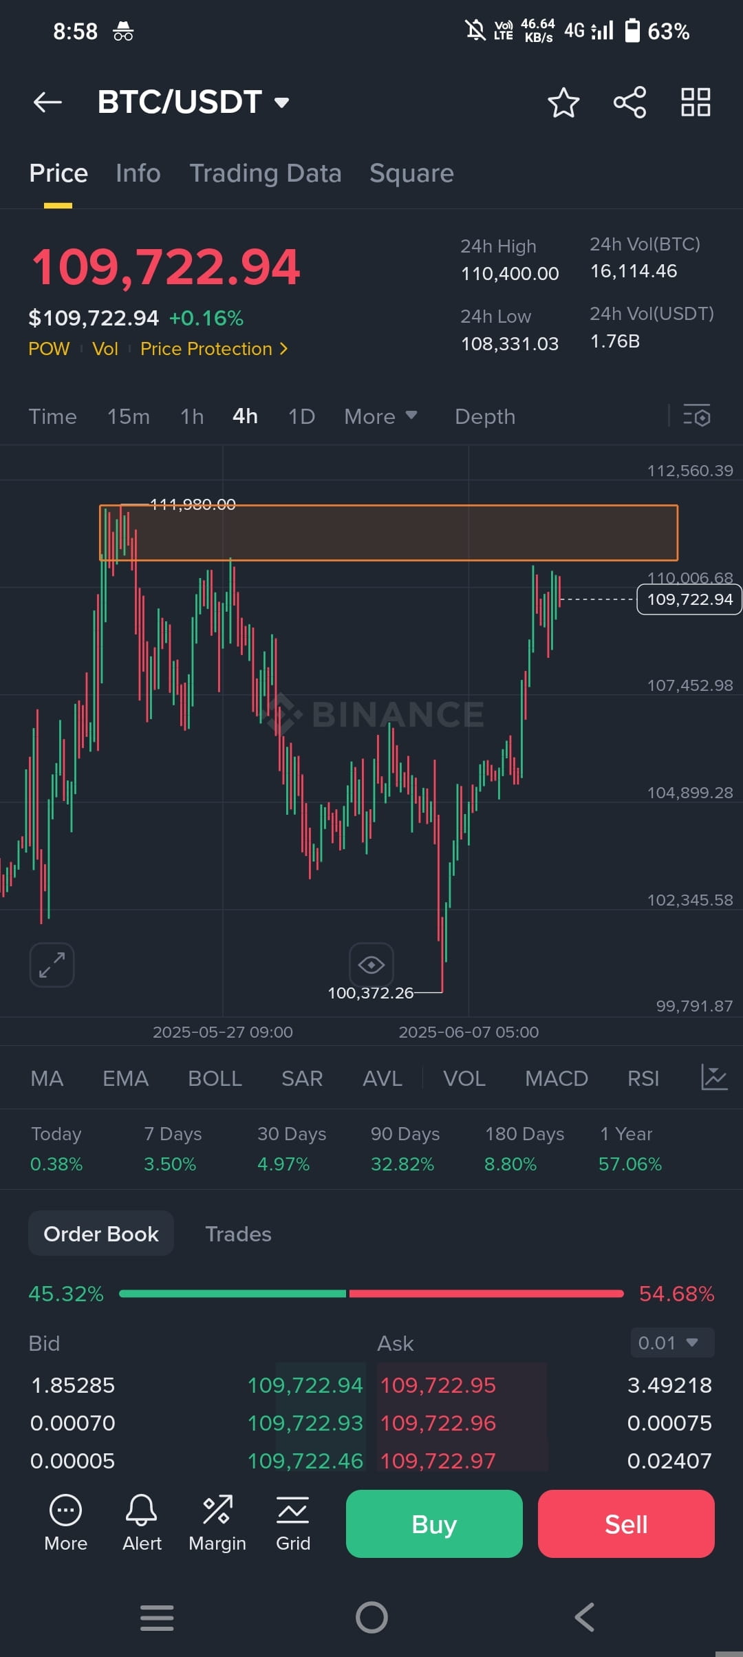Tap the chart low label 100,372.26

(x=370, y=993)
